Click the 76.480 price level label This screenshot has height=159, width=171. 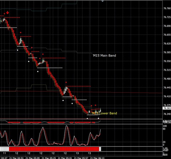tap(167, 79)
